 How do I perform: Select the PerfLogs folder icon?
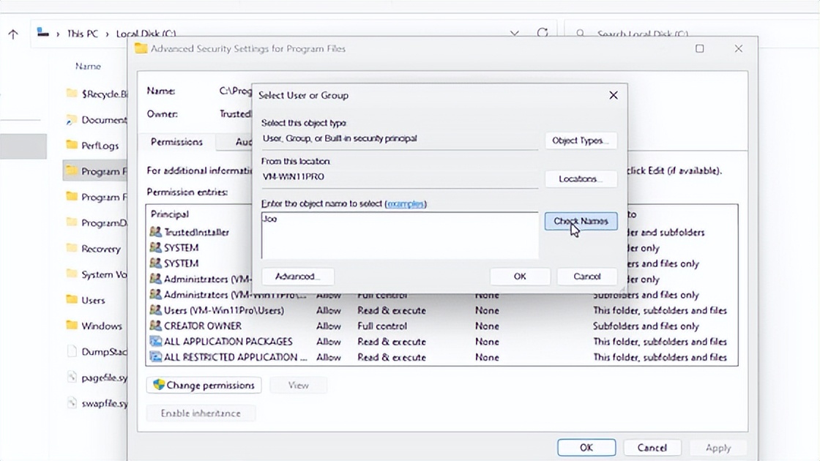pos(72,145)
